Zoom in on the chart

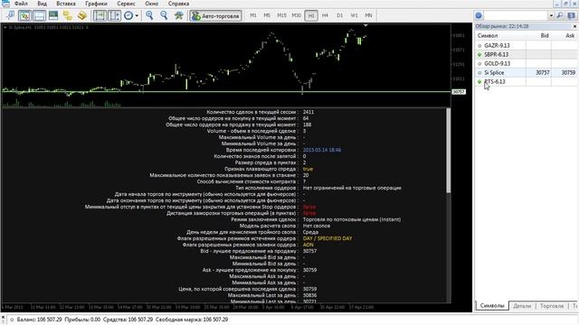click(149, 15)
